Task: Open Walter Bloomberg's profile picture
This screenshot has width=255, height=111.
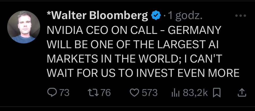Action: tap(23, 27)
